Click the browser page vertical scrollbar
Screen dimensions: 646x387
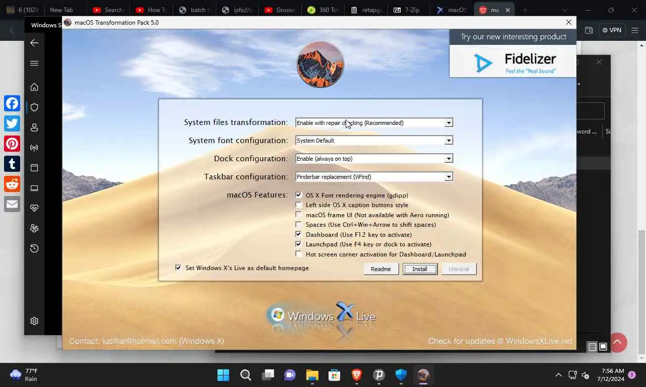pyautogui.click(x=641, y=292)
